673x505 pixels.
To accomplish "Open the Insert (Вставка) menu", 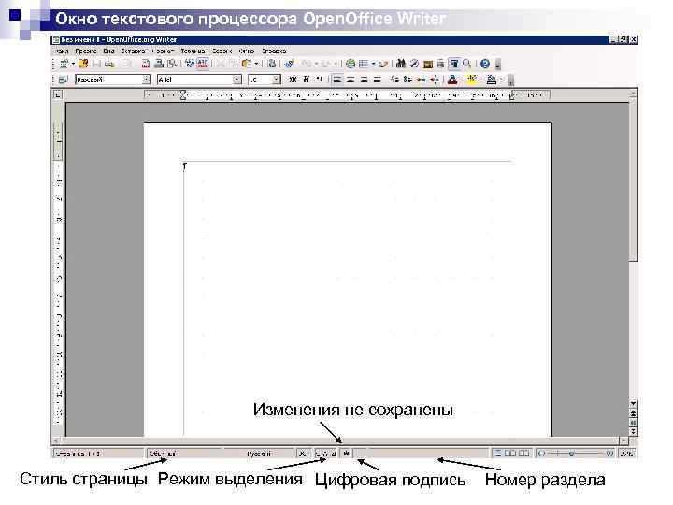I will [x=133, y=50].
